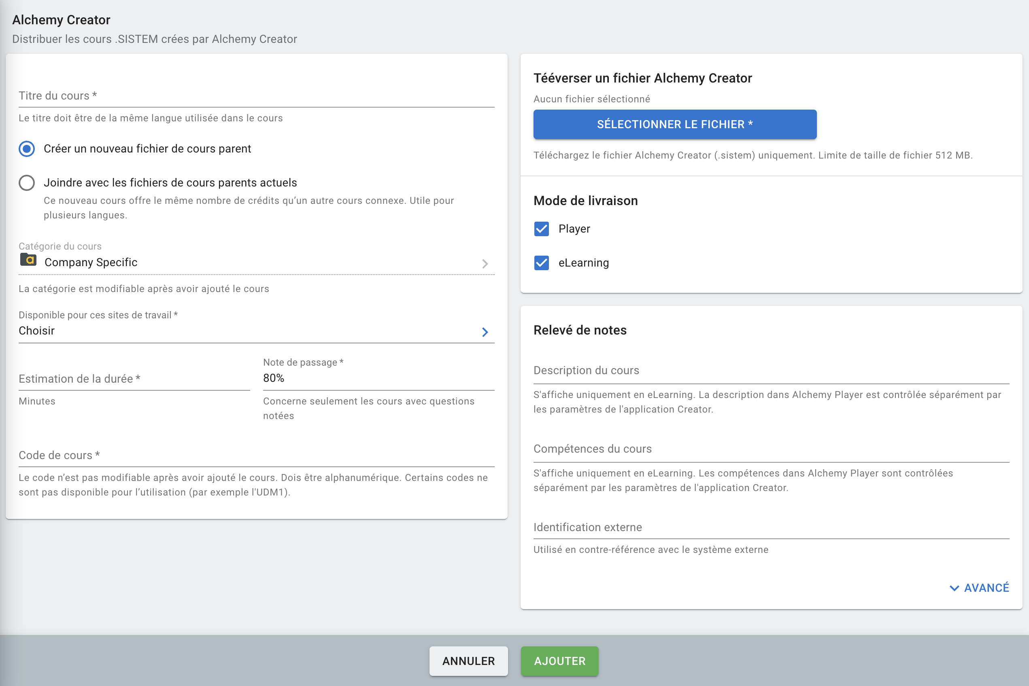Click the eLearning label text

pyautogui.click(x=584, y=263)
